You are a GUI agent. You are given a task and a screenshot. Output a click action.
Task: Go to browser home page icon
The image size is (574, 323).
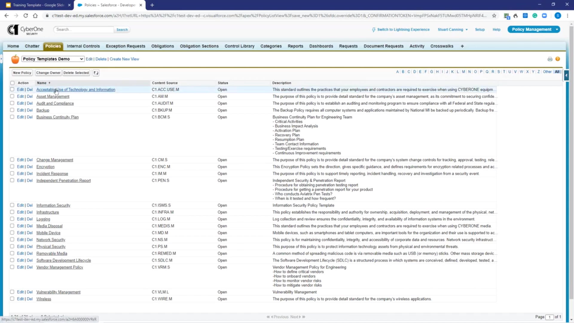[35, 16]
